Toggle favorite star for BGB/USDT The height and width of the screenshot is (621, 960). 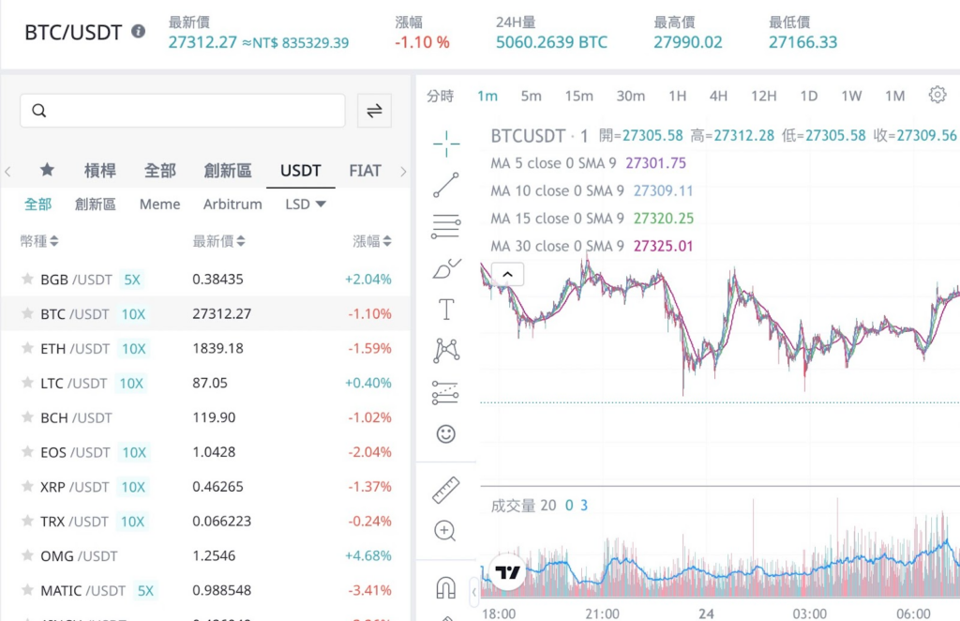27,280
